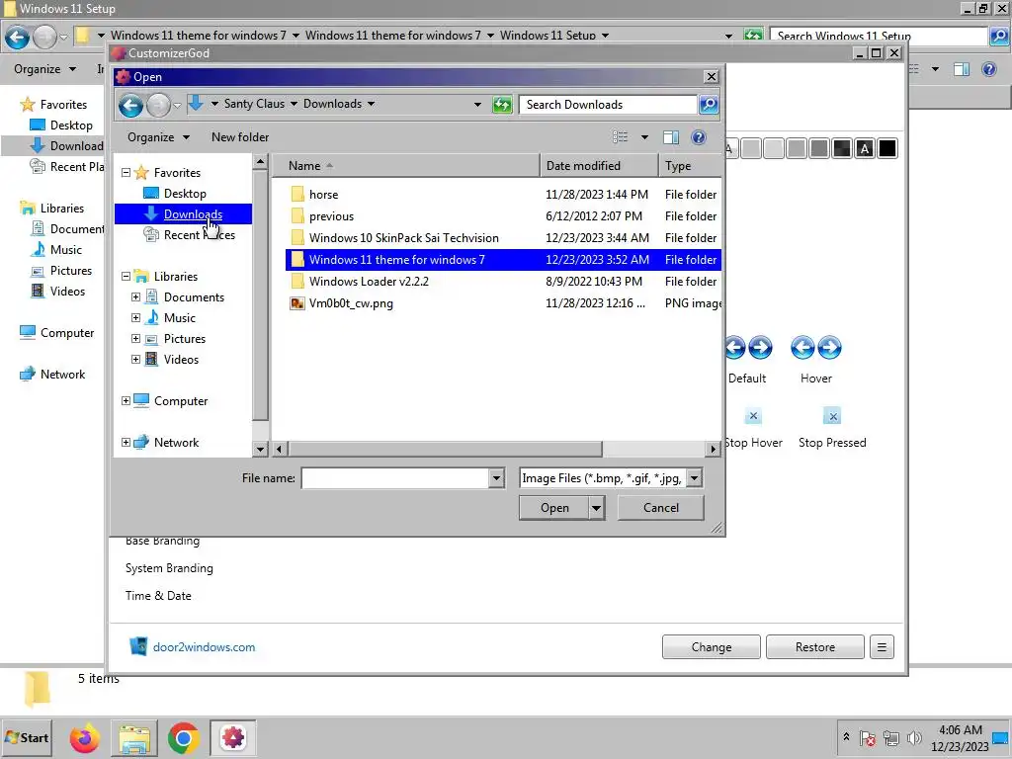Select Windows Loader v2.2.2 folder
The width and height of the screenshot is (1012, 759).
pos(369,282)
